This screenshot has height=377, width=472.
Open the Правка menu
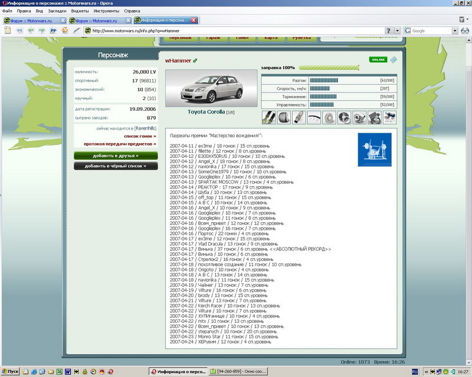click(24, 11)
